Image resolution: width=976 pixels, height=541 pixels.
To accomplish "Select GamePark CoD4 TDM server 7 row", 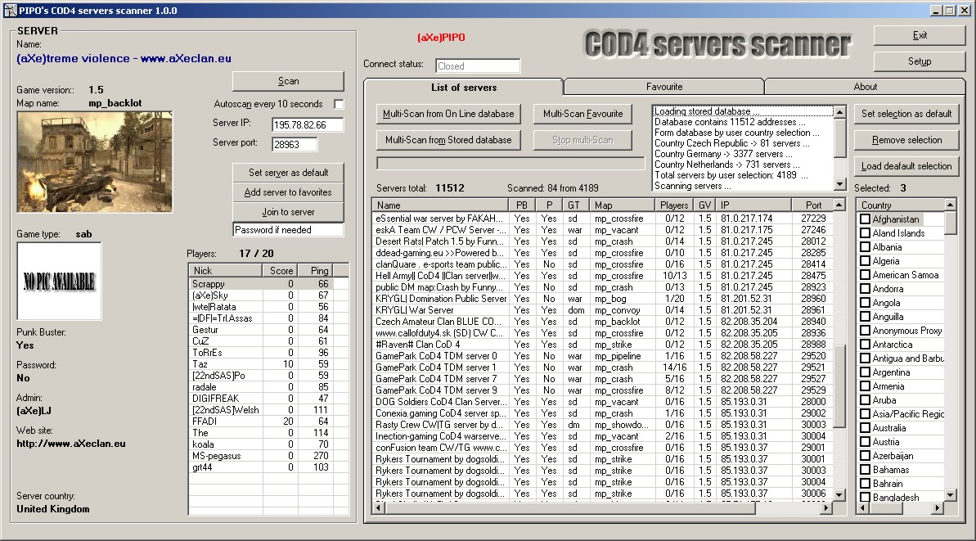I will pyautogui.click(x=602, y=378).
